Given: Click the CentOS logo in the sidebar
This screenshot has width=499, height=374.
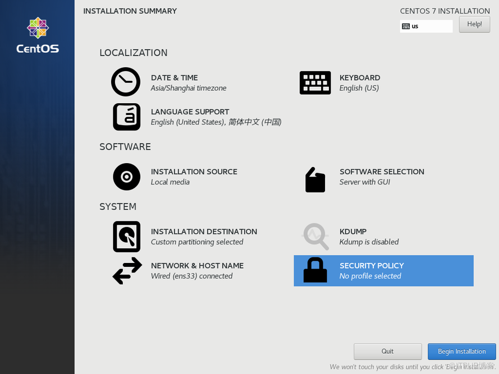Looking at the screenshot, I should click(38, 36).
